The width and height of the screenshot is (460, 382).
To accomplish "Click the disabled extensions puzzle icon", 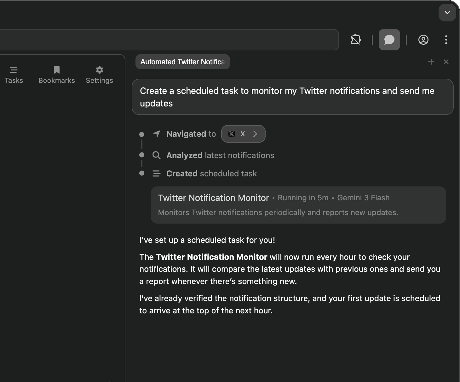I will 355,40.
